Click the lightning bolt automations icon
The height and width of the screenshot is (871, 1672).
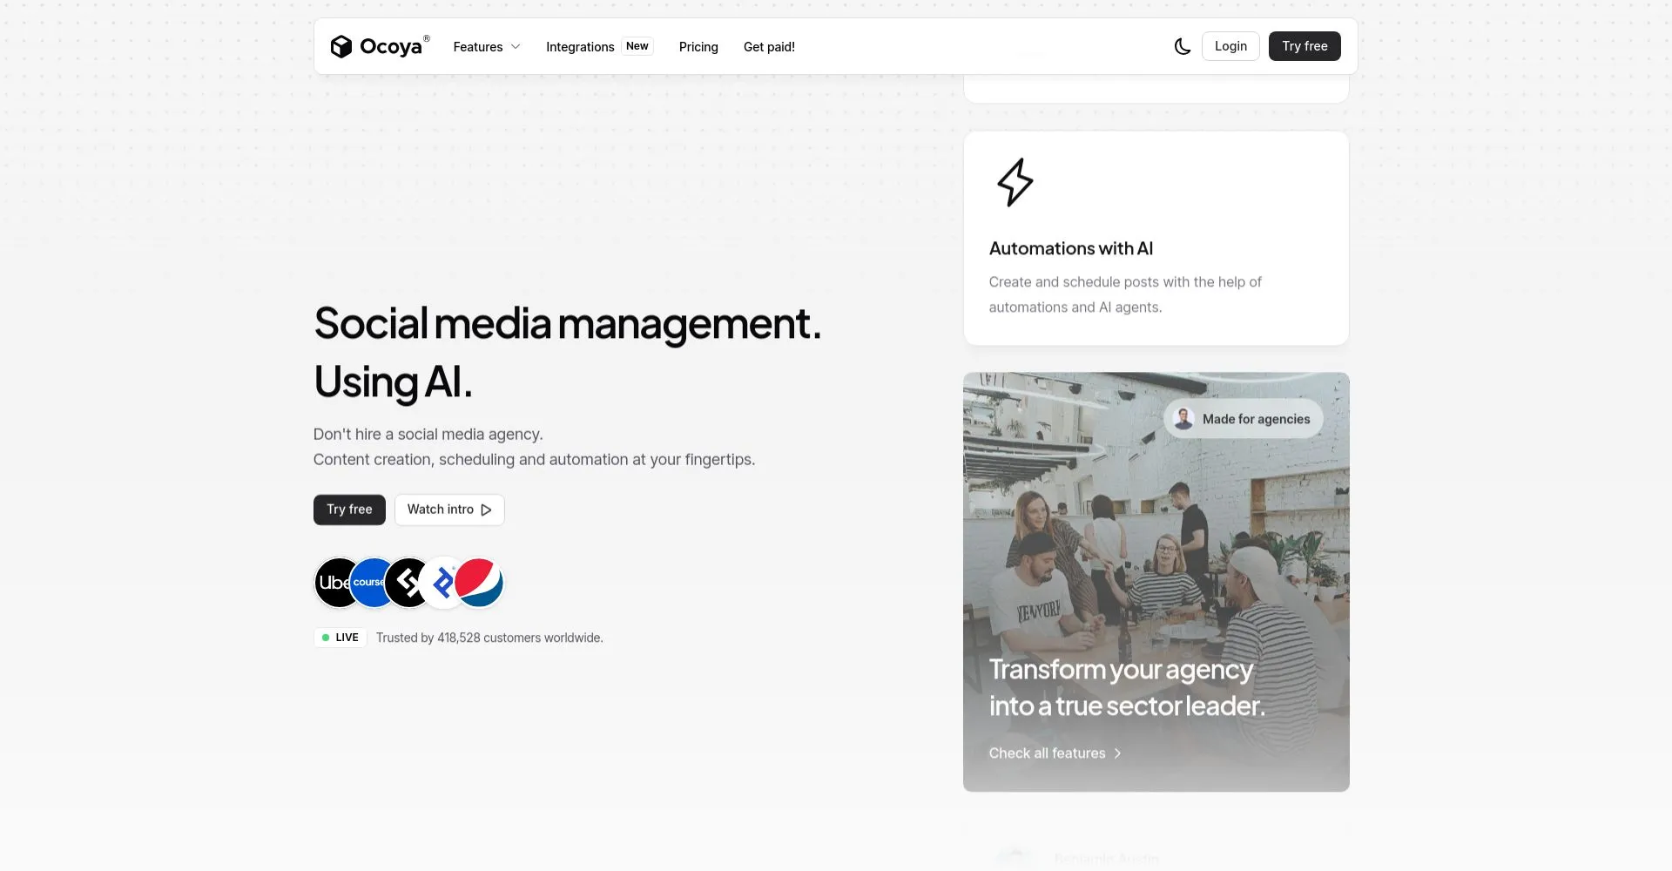(x=1015, y=182)
